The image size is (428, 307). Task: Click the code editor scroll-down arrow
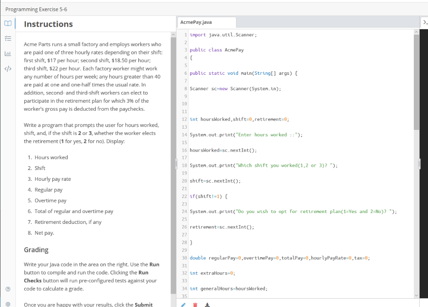[416, 295]
